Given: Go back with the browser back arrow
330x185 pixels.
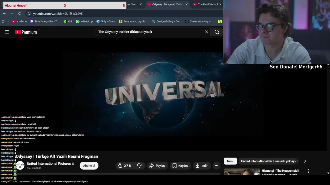Looking at the screenshot, I should pyautogui.click(x=4, y=14).
